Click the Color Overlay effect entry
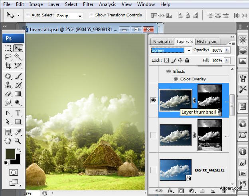The width and height of the screenshot is (249, 196). coord(193,79)
